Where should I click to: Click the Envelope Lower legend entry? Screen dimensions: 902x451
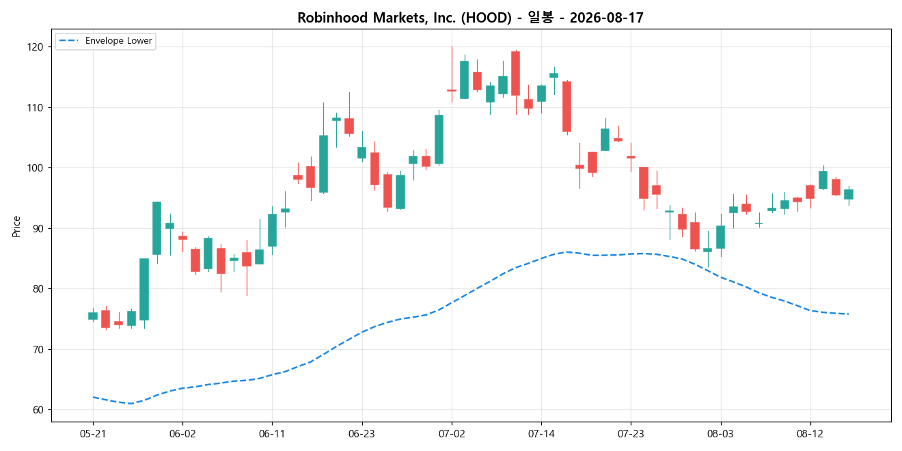[x=105, y=41]
